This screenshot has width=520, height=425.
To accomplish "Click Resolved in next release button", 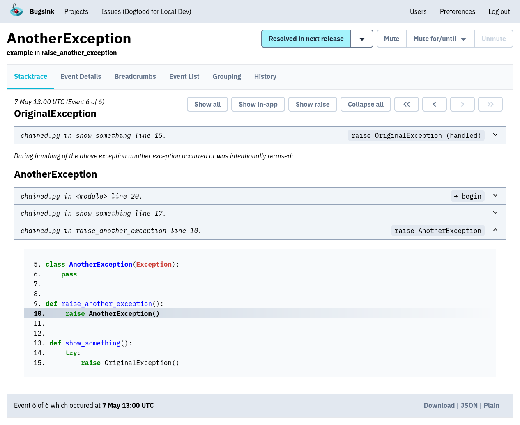I will pyautogui.click(x=306, y=39).
